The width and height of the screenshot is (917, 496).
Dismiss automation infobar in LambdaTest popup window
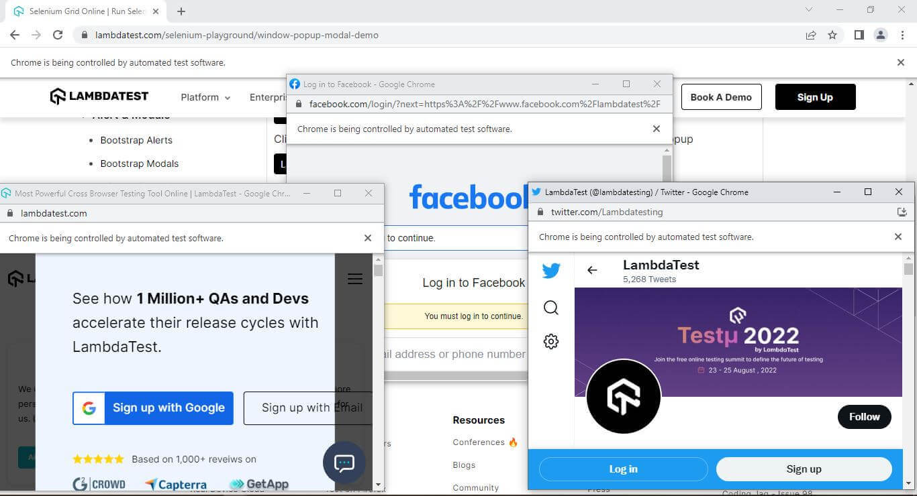(367, 238)
